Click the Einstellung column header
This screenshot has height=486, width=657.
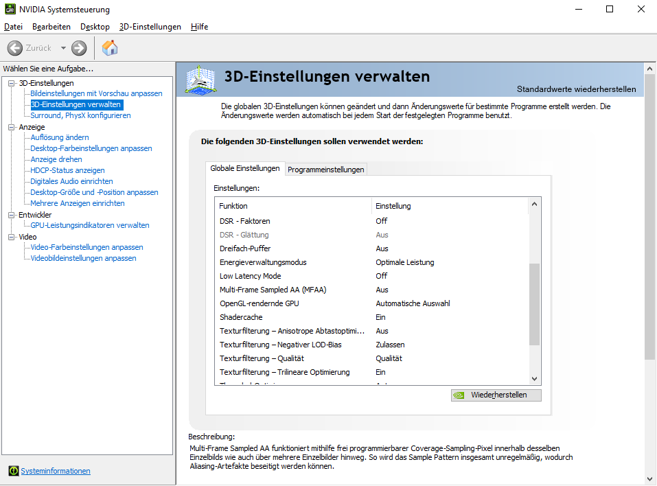450,206
